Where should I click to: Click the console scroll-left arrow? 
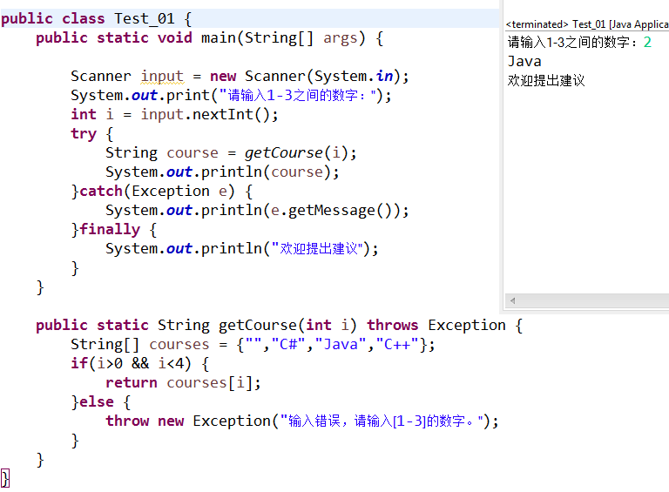tap(512, 300)
